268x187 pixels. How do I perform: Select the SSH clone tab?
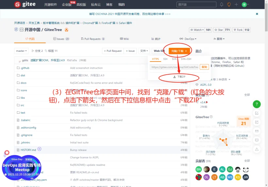click(165, 59)
